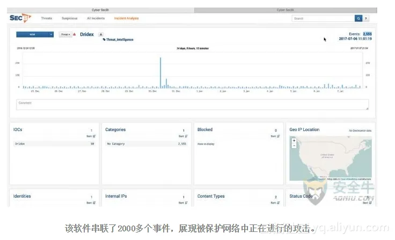Click the Threat_Intelligence tag

[x=118, y=40]
